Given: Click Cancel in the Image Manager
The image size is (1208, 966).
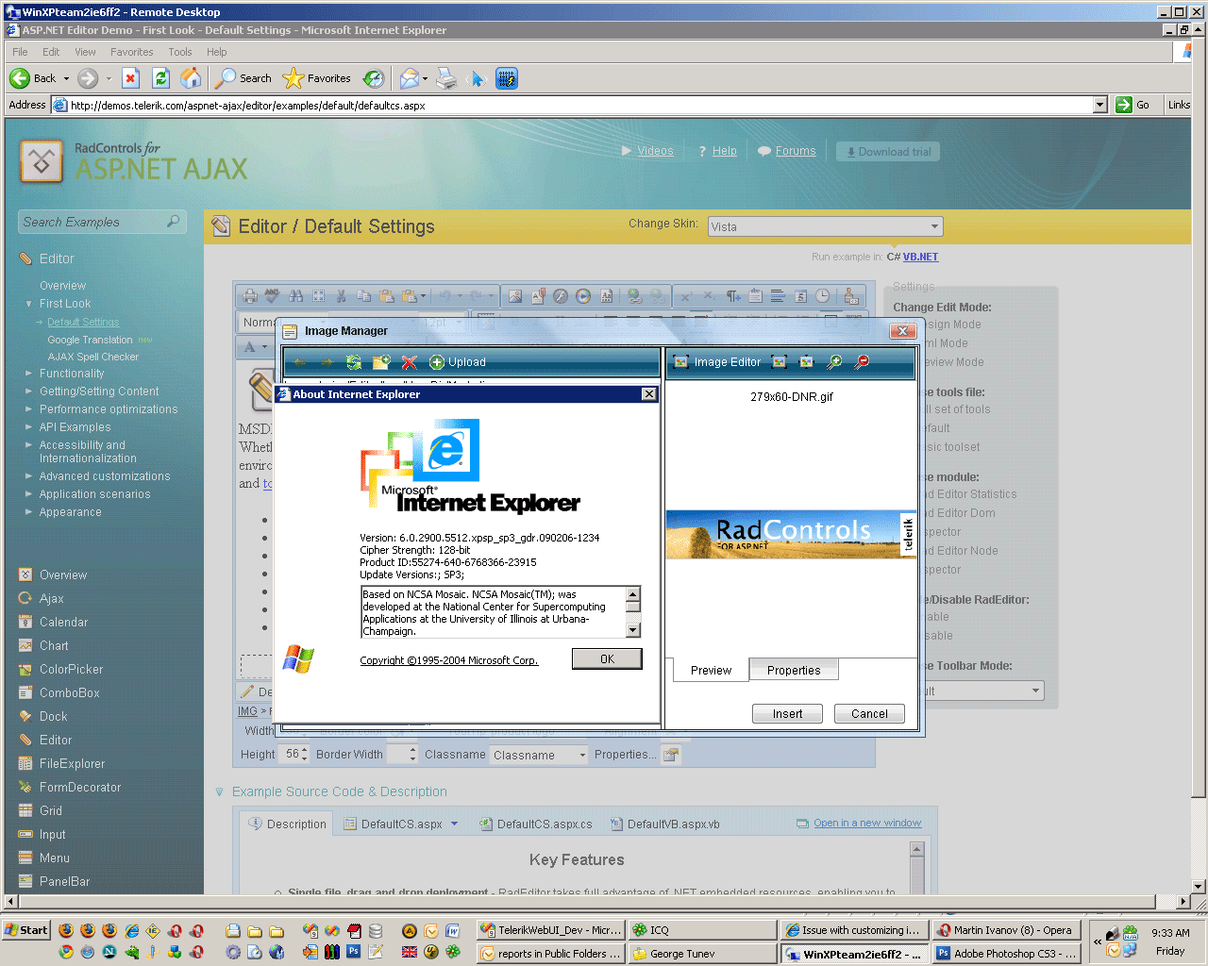Looking at the screenshot, I should tap(869, 714).
